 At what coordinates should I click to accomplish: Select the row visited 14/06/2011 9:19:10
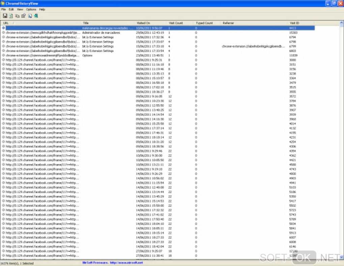(158, 169)
